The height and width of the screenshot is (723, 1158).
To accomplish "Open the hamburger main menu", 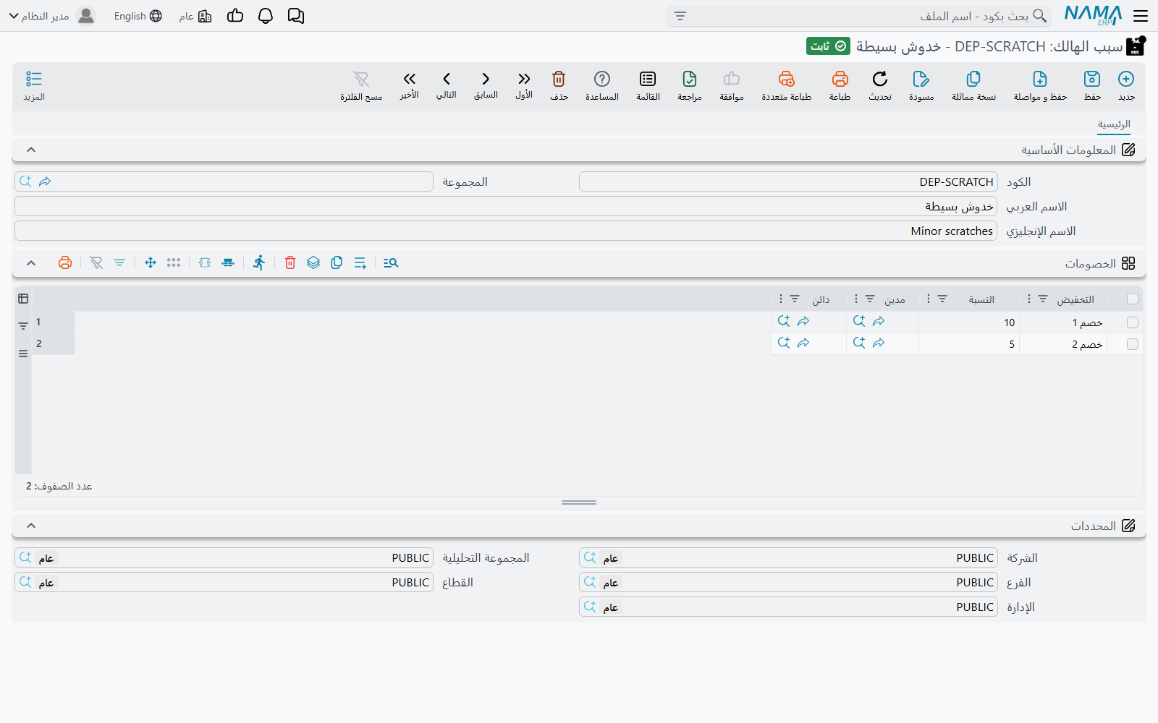I will click(x=1141, y=16).
